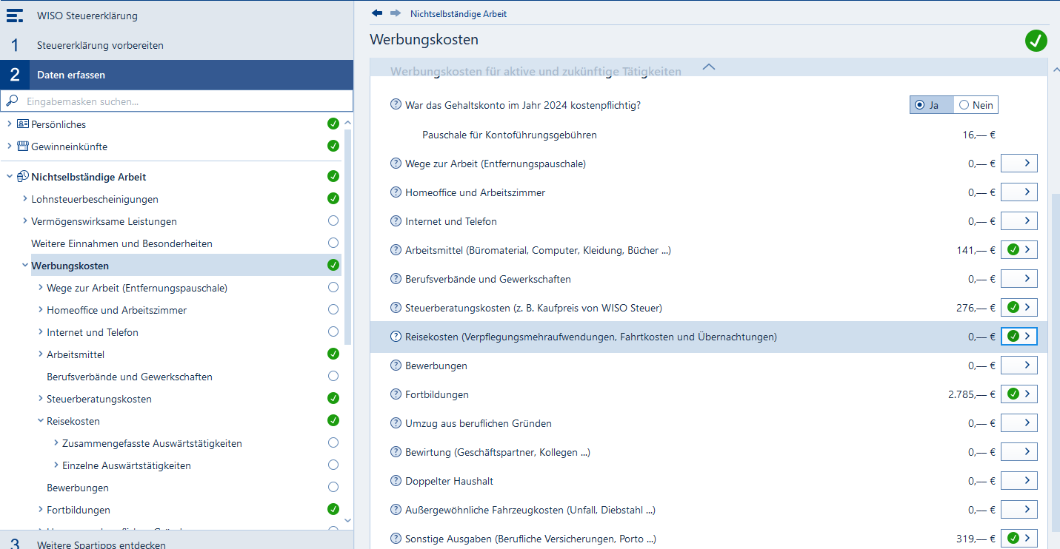Viewport: 1060px width, 549px height.
Task: Expand the Steuerberatungskosten tree node
Action: tap(41, 399)
